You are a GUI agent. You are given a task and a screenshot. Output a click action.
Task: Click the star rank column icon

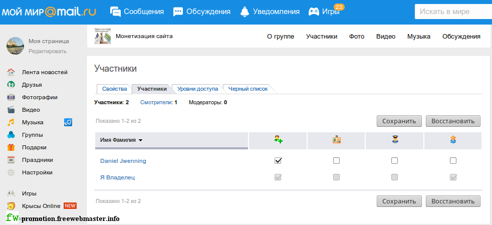coord(453,140)
